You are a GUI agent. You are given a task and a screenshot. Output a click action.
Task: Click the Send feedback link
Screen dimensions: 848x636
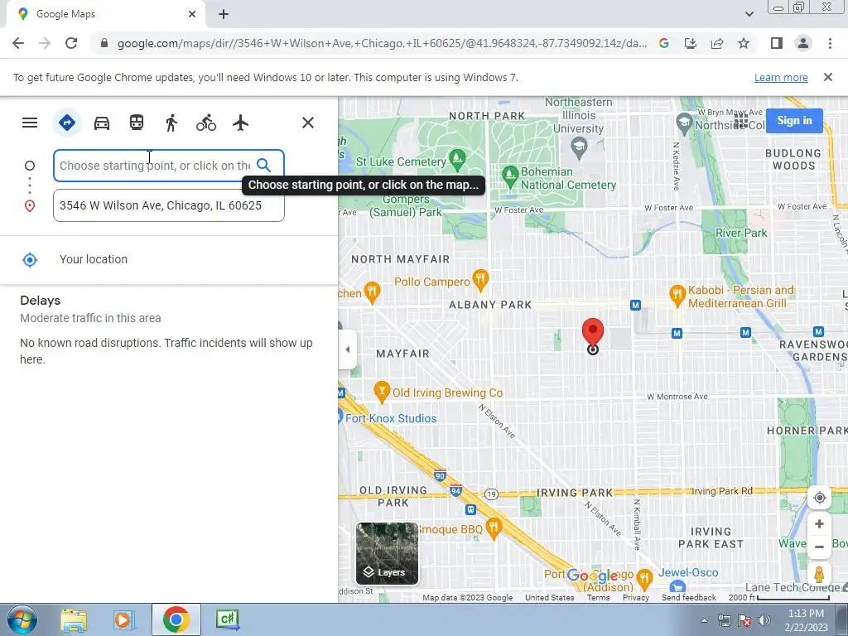click(688, 598)
